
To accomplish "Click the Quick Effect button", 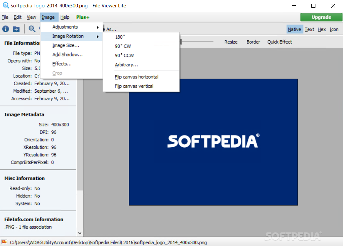I will (x=279, y=42).
